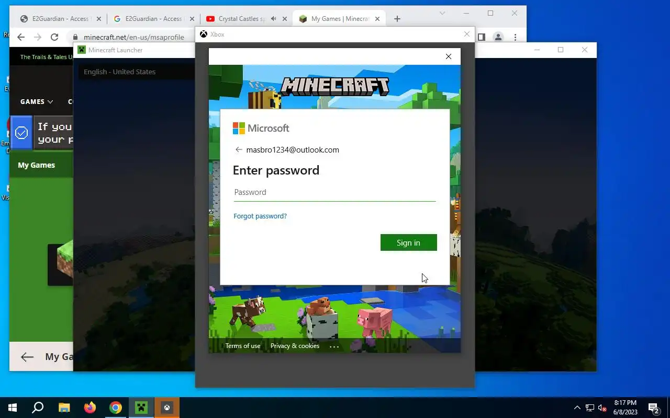
Task: Click the address bar URL minecraft.net
Action: (x=134, y=37)
